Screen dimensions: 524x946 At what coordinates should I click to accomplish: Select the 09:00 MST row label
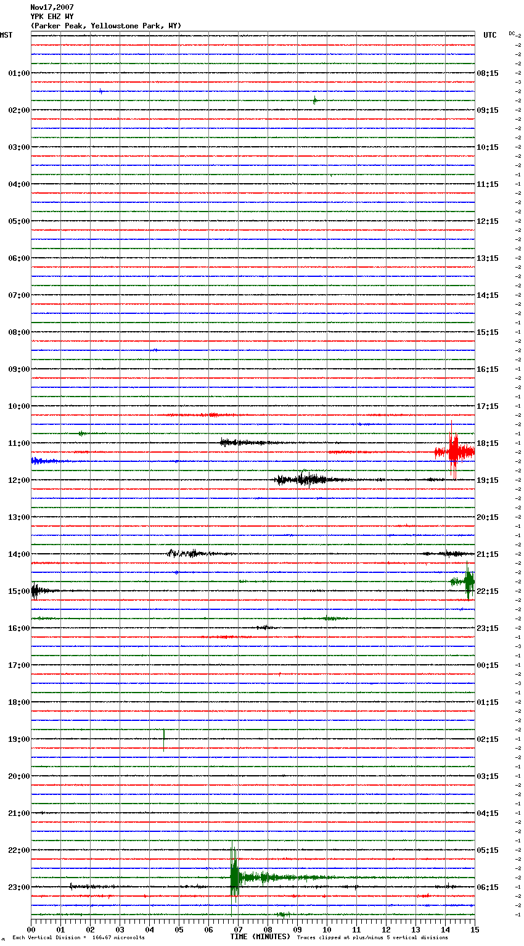(19, 369)
